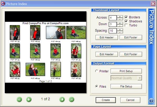Go to previous page with green left arrow
Viewport: 157px width, 107px height.
(x=29, y=99)
